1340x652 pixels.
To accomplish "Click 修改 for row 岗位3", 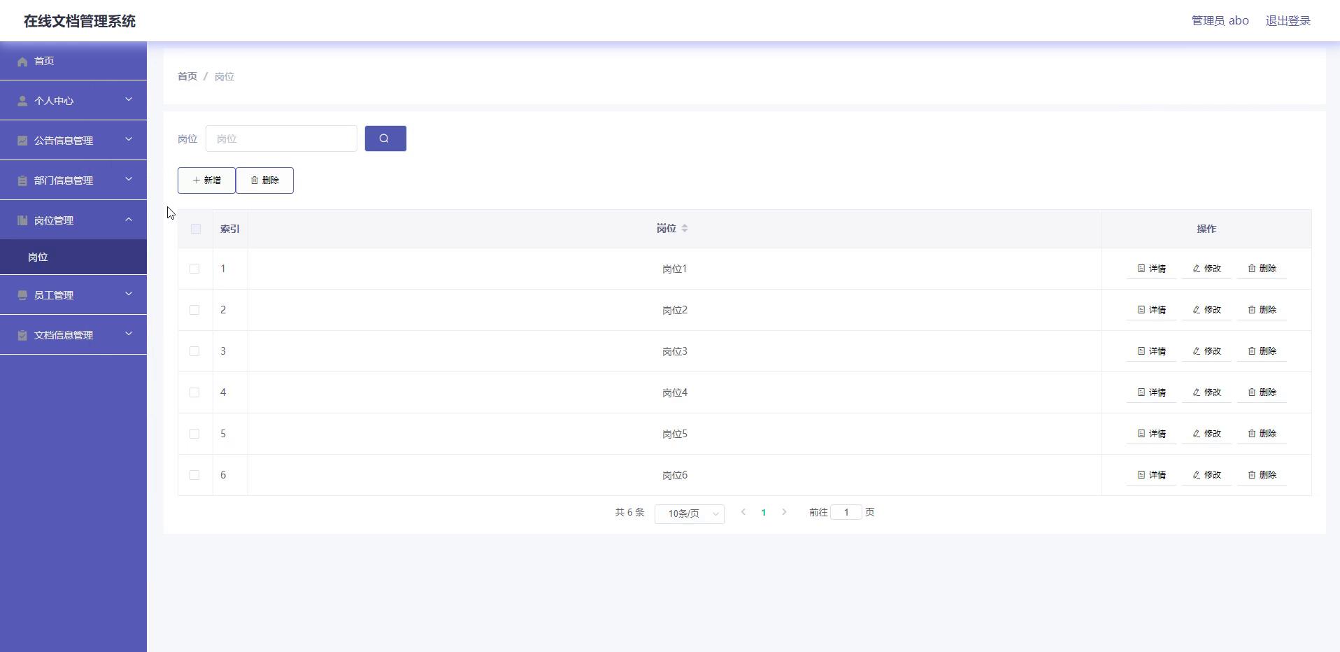I will point(1206,351).
